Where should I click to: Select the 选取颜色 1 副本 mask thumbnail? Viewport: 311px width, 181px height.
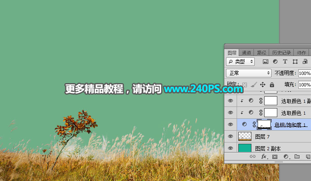(271, 101)
